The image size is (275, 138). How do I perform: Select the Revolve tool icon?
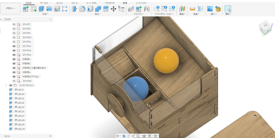tap(49, 9)
